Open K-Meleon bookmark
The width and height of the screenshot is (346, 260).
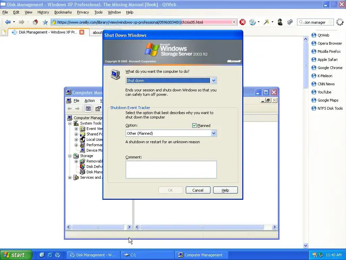[x=322, y=76]
